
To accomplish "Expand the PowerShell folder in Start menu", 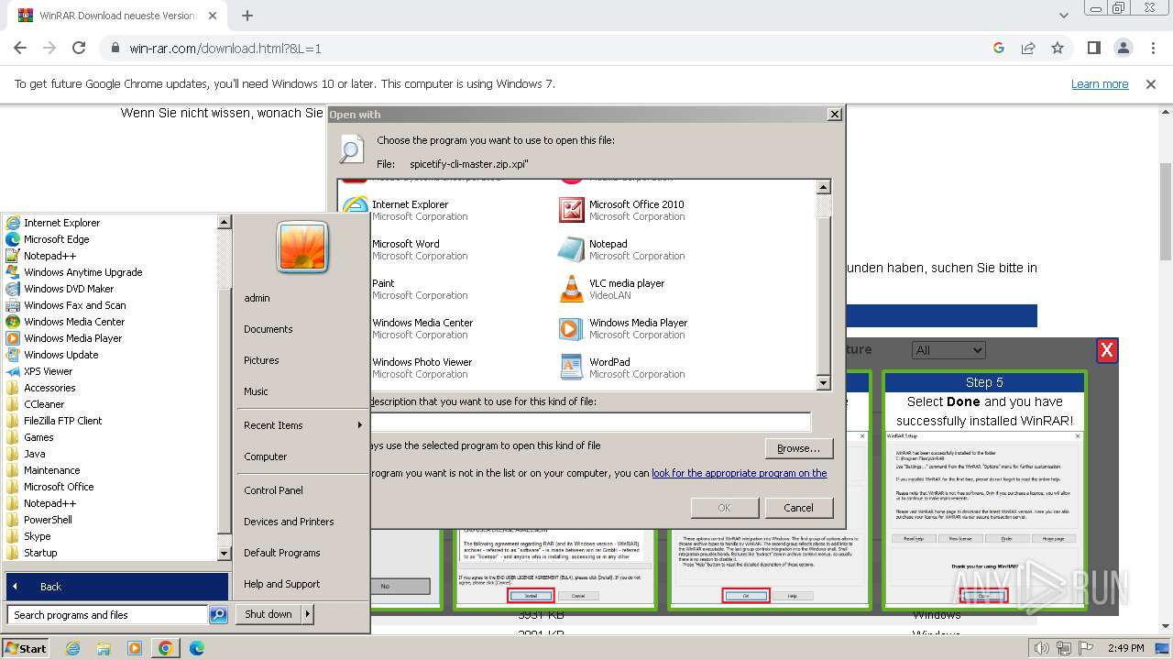I will 39,520.
